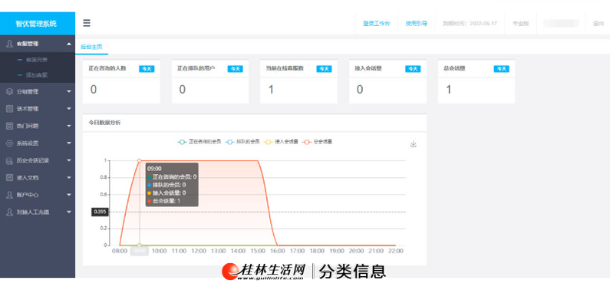The image size is (610, 290).
Task: Click the 退出 logout link
Action: pos(598,23)
